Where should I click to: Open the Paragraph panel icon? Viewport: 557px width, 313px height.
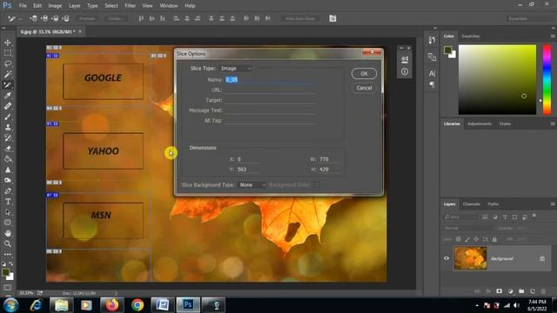click(x=432, y=84)
